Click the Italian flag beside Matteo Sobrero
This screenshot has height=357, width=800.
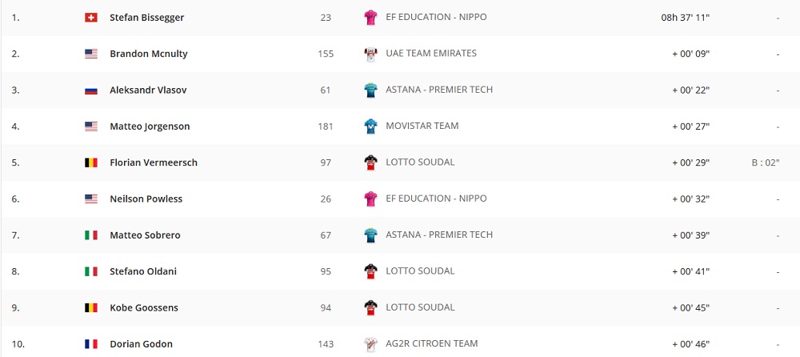[91, 235]
